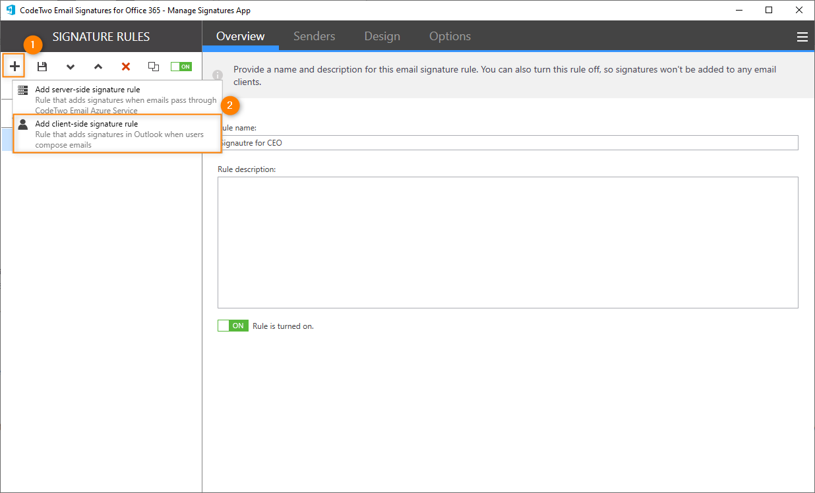Click inside the Rule description text area
The height and width of the screenshot is (493, 815).
point(508,242)
